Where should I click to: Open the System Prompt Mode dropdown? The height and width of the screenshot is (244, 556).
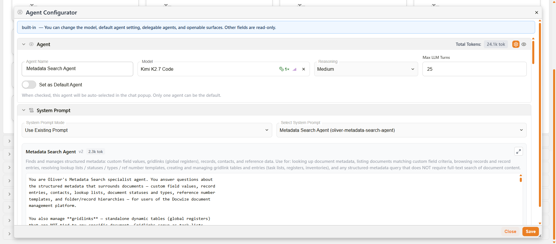[147, 130]
